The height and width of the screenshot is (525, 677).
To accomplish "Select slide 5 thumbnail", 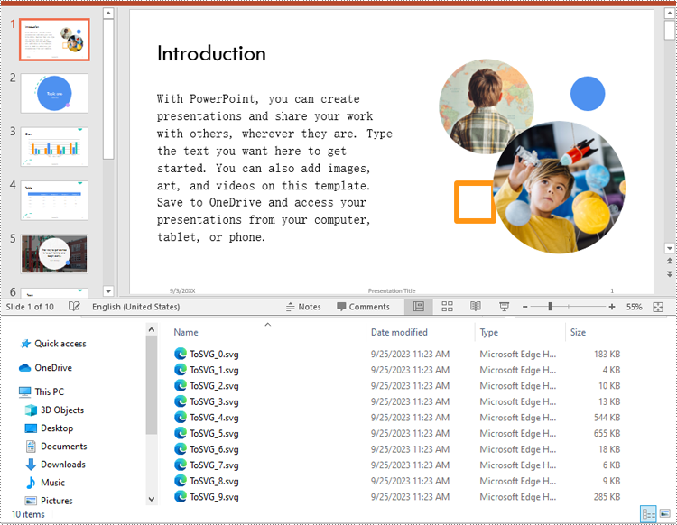I will point(54,254).
